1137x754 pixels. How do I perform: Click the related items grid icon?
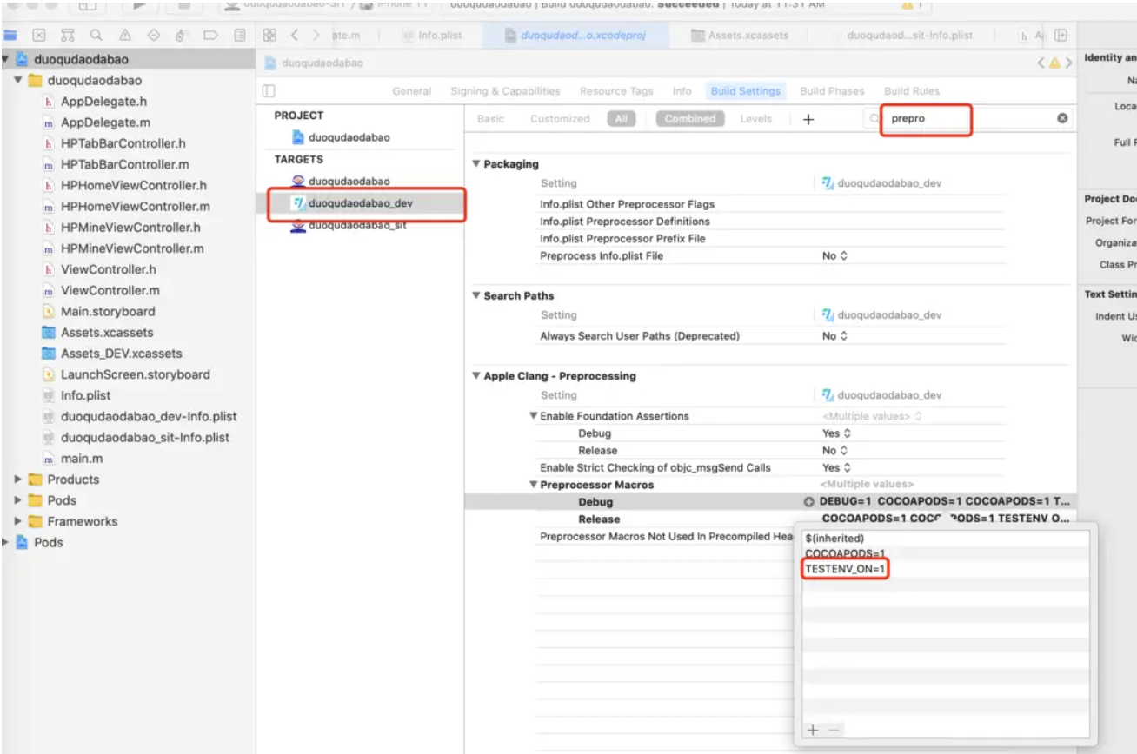pos(269,36)
